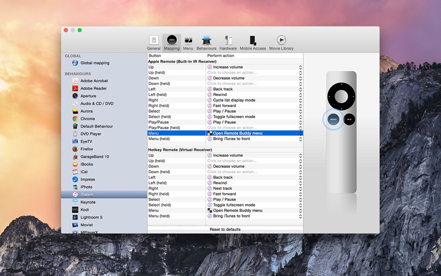Click the Mobile Access toolbar icon

coord(252,43)
